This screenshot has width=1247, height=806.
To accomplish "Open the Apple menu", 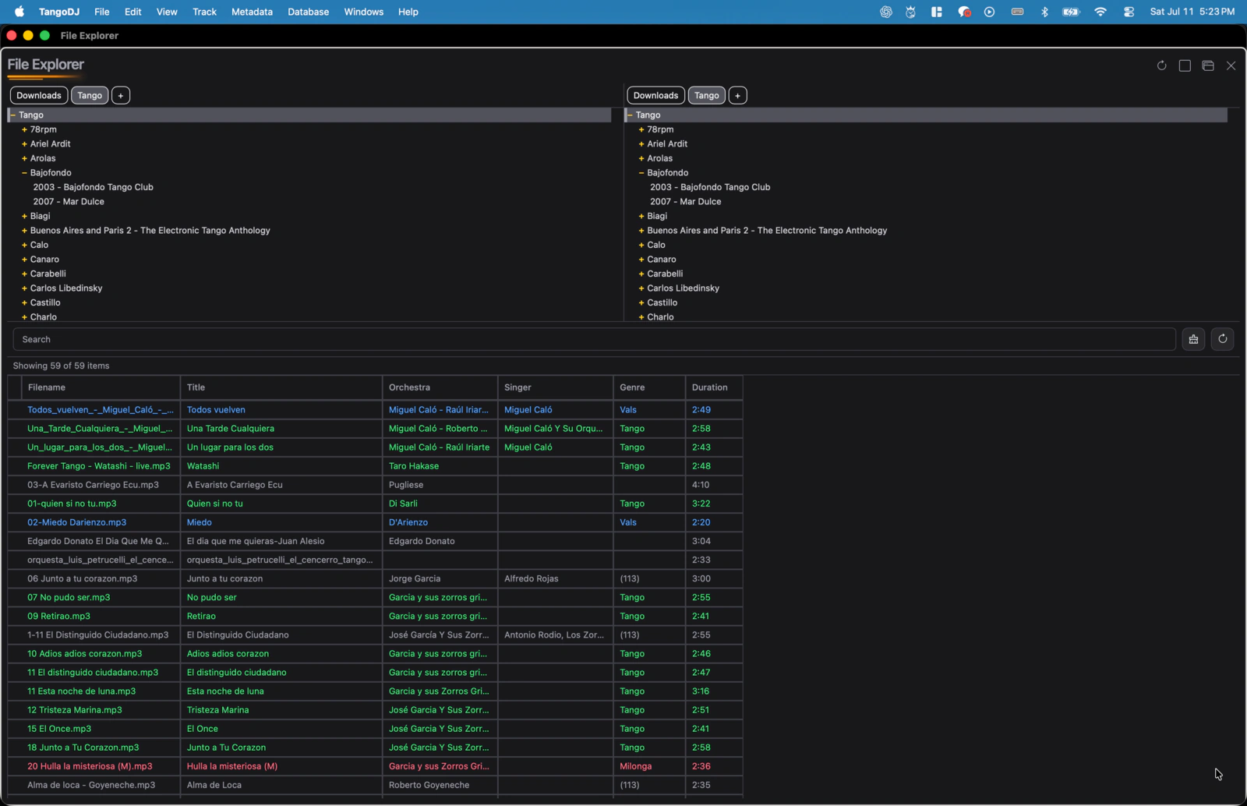I will point(19,12).
